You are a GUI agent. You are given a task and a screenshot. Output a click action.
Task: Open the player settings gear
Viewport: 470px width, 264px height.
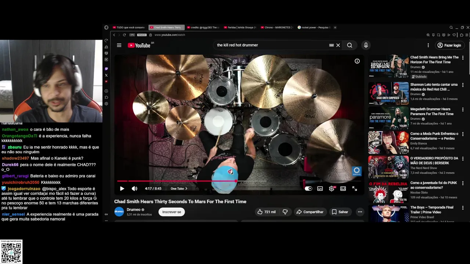point(332,188)
